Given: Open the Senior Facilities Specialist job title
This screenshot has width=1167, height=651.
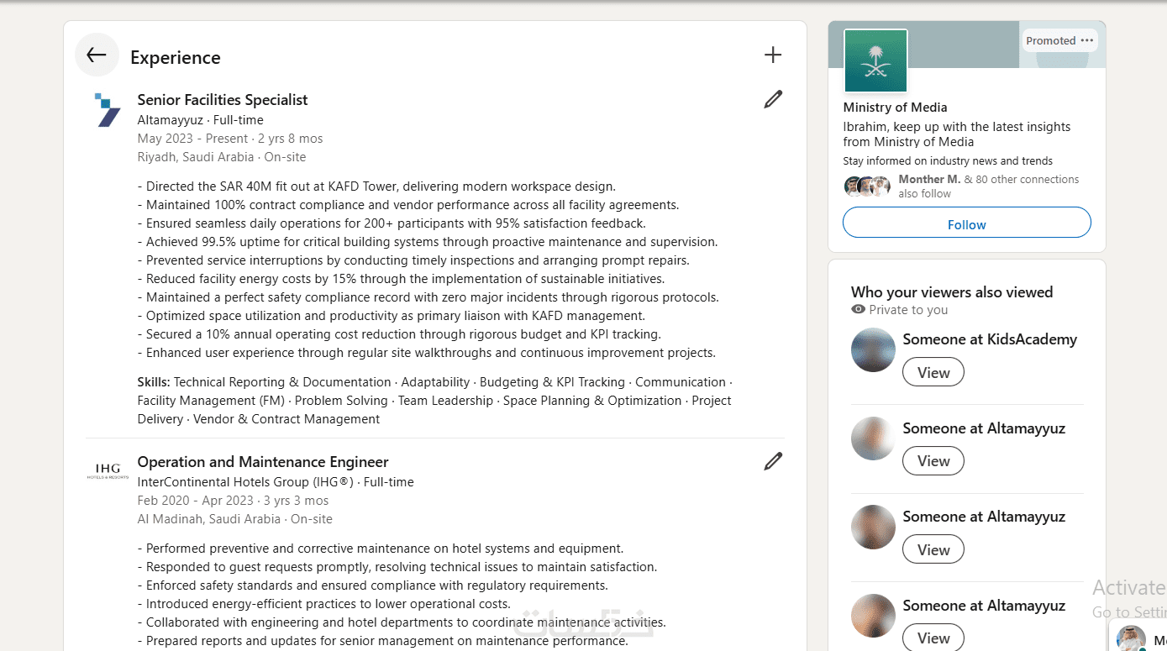Looking at the screenshot, I should point(223,100).
